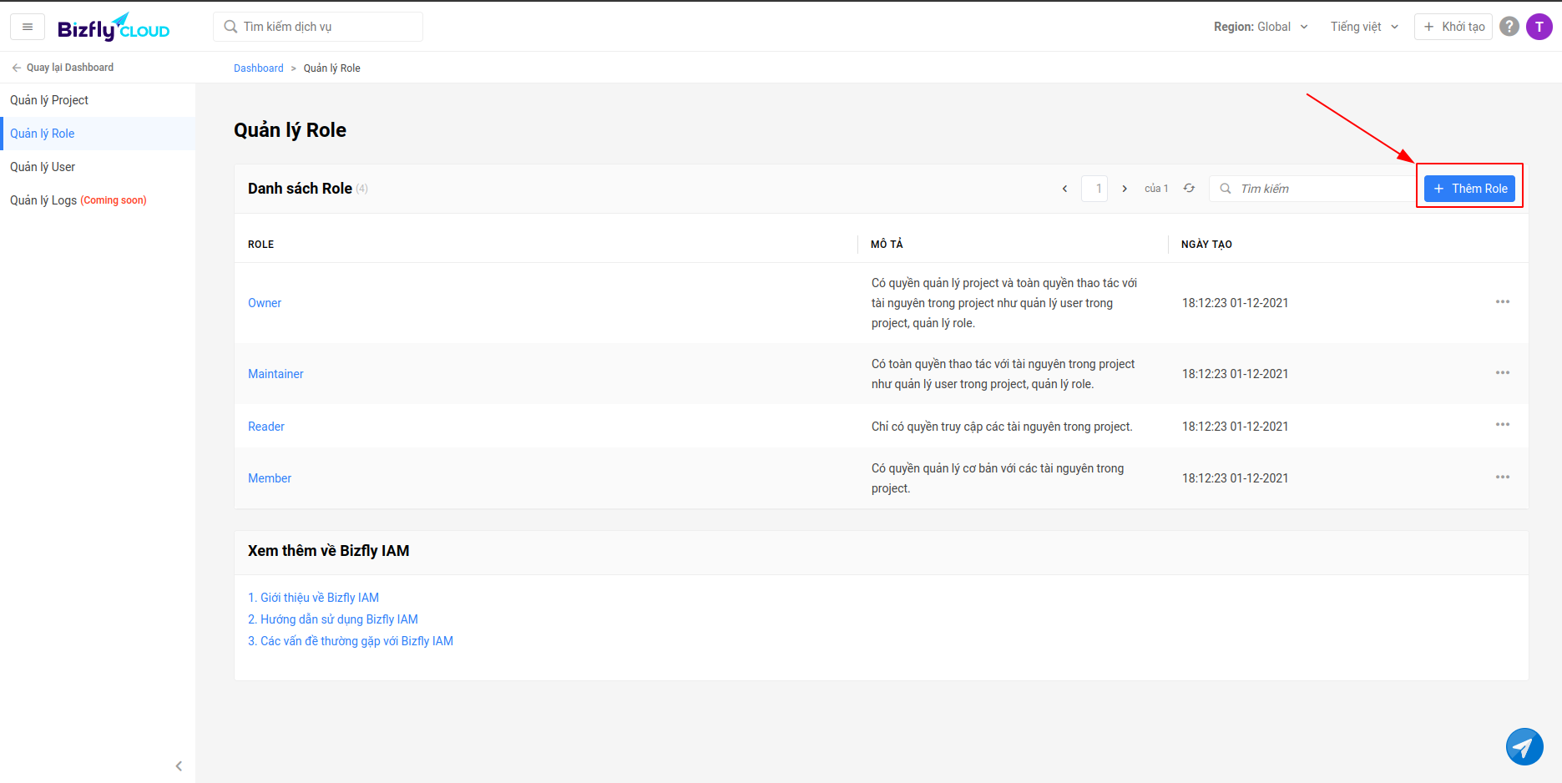Image resolution: width=1562 pixels, height=783 pixels.
Task: Click the Khởi tạo button
Action: click(x=1453, y=27)
